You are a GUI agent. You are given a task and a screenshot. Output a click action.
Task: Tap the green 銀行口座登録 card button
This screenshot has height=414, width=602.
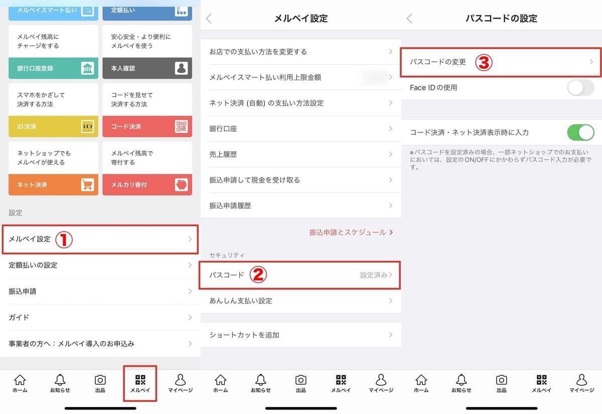(x=53, y=68)
